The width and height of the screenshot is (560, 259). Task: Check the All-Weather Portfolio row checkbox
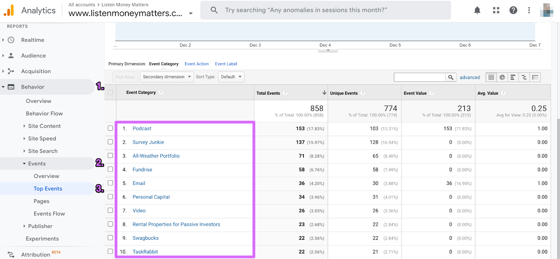point(110,156)
